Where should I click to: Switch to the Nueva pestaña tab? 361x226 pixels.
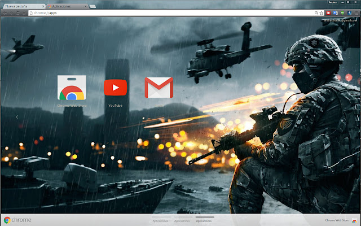pos(23,6)
